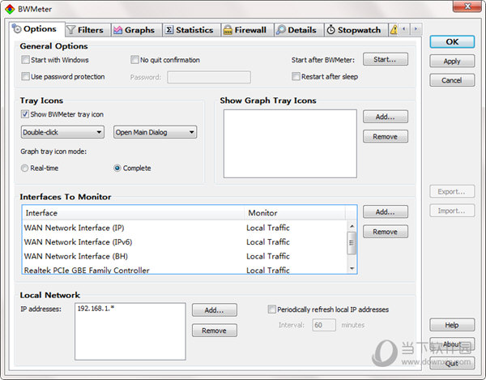Expand the Open Main Dialog dropdown
This screenshot has width=486, height=380.
coord(154,132)
